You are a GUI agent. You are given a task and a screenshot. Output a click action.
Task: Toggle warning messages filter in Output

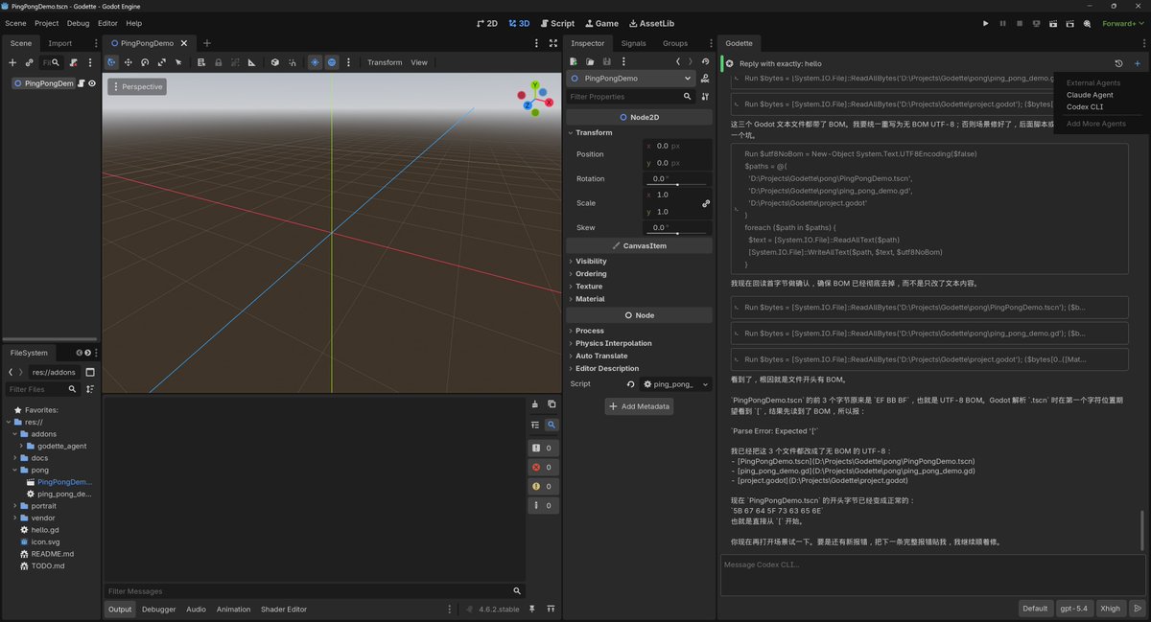[x=542, y=486]
